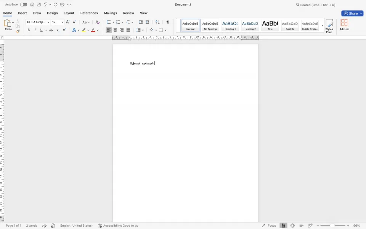Decrease font size with the smaller A icon

pos(74,22)
